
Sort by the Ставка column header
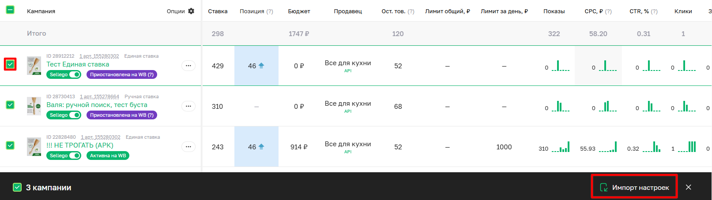tap(218, 11)
